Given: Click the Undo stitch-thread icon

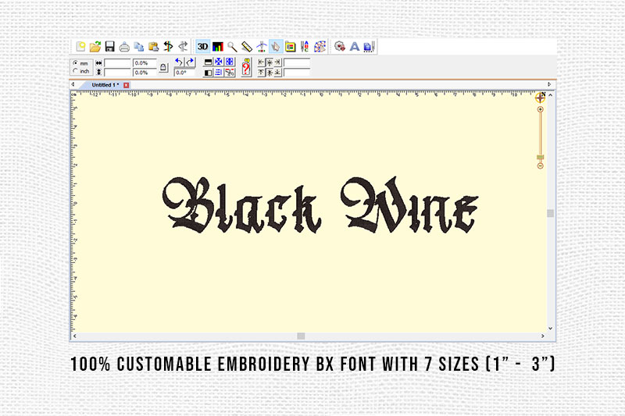Looking at the screenshot, I should [168, 47].
